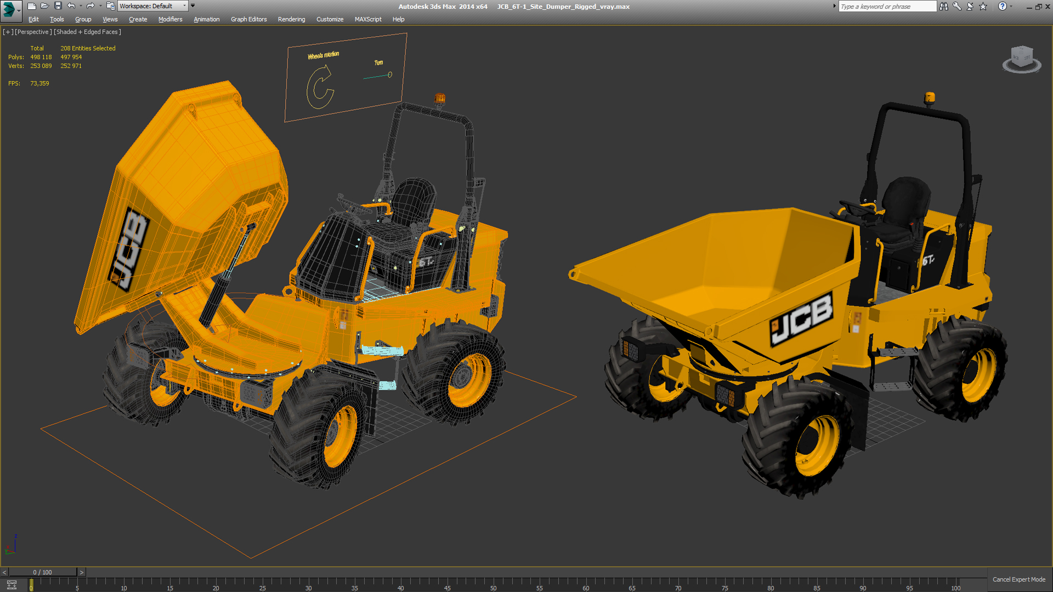1053x592 pixels.
Task: Click the binoculars search icon
Action: [x=944, y=6]
